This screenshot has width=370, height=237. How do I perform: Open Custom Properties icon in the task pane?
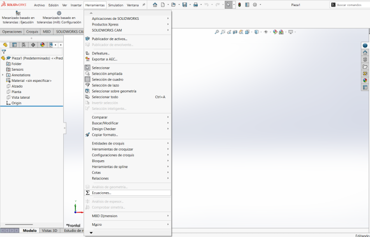click(x=365, y=87)
